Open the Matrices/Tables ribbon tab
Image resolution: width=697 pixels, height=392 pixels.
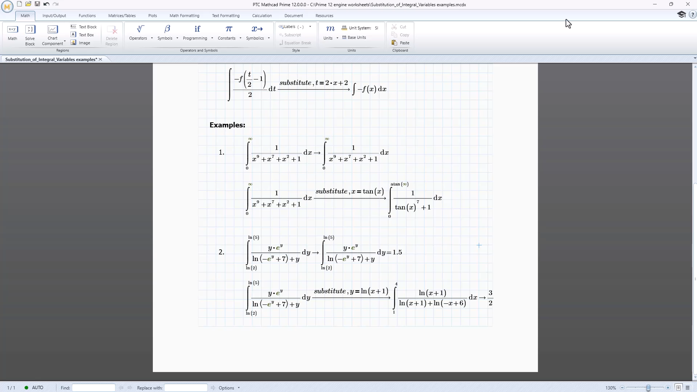pyautogui.click(x=122, y=16)
